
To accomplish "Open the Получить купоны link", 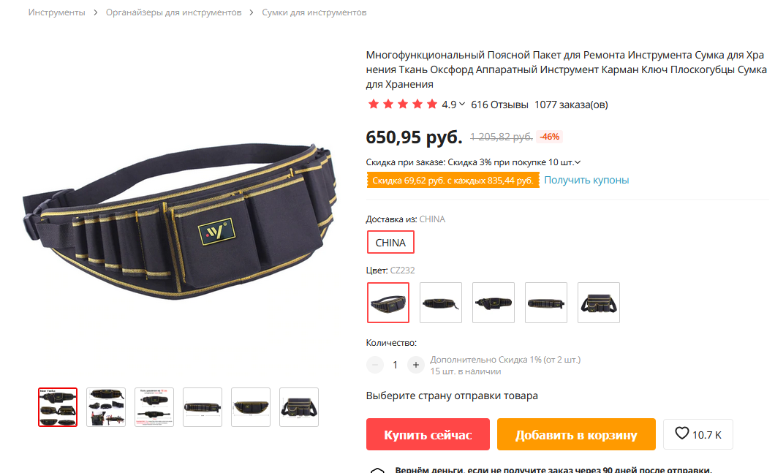I will (x=586, y=180).
